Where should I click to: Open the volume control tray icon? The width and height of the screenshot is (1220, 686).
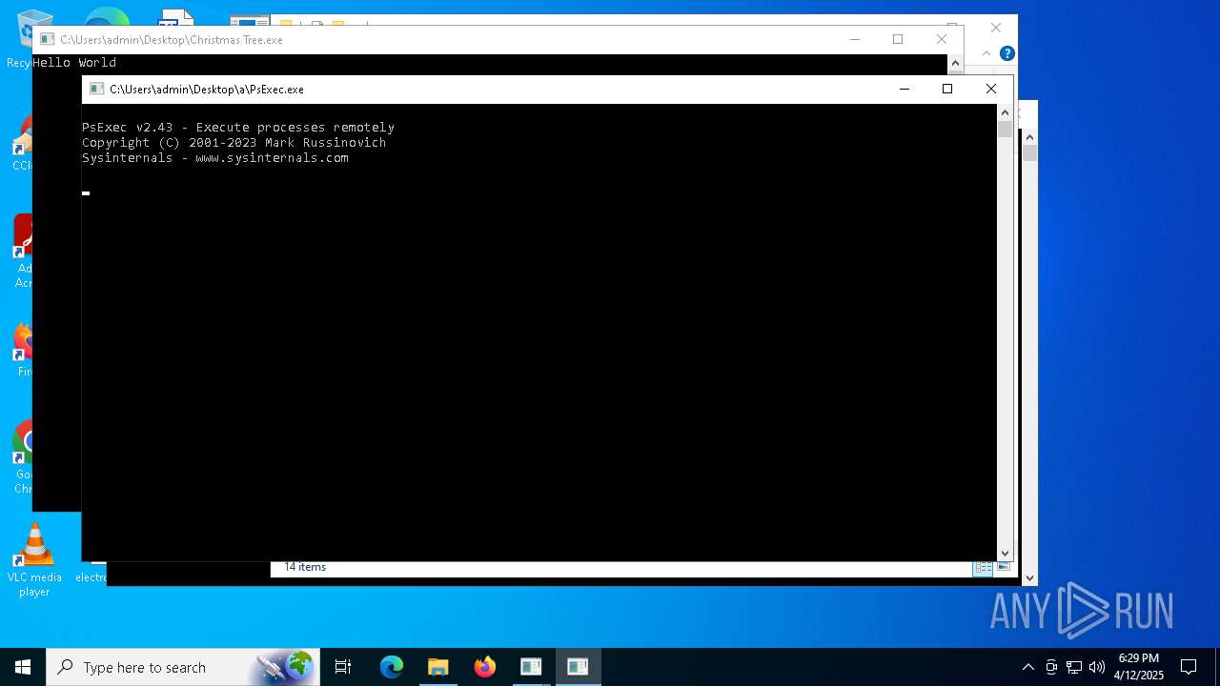(1097, 667)
